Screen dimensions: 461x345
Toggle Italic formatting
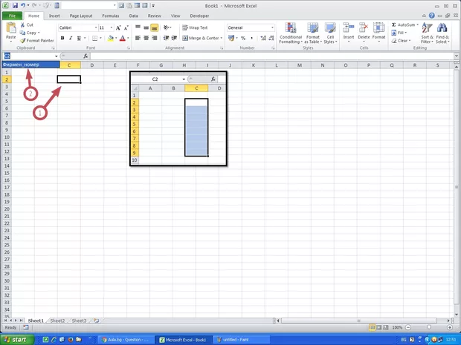pyautogui.click(x=72, y=38)
